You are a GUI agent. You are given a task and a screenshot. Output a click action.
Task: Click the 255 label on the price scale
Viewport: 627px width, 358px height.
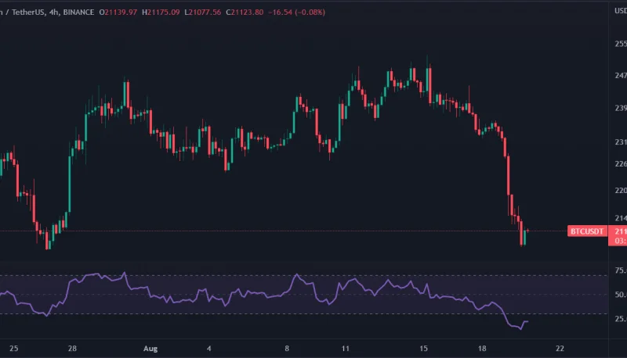coord(620,44)
